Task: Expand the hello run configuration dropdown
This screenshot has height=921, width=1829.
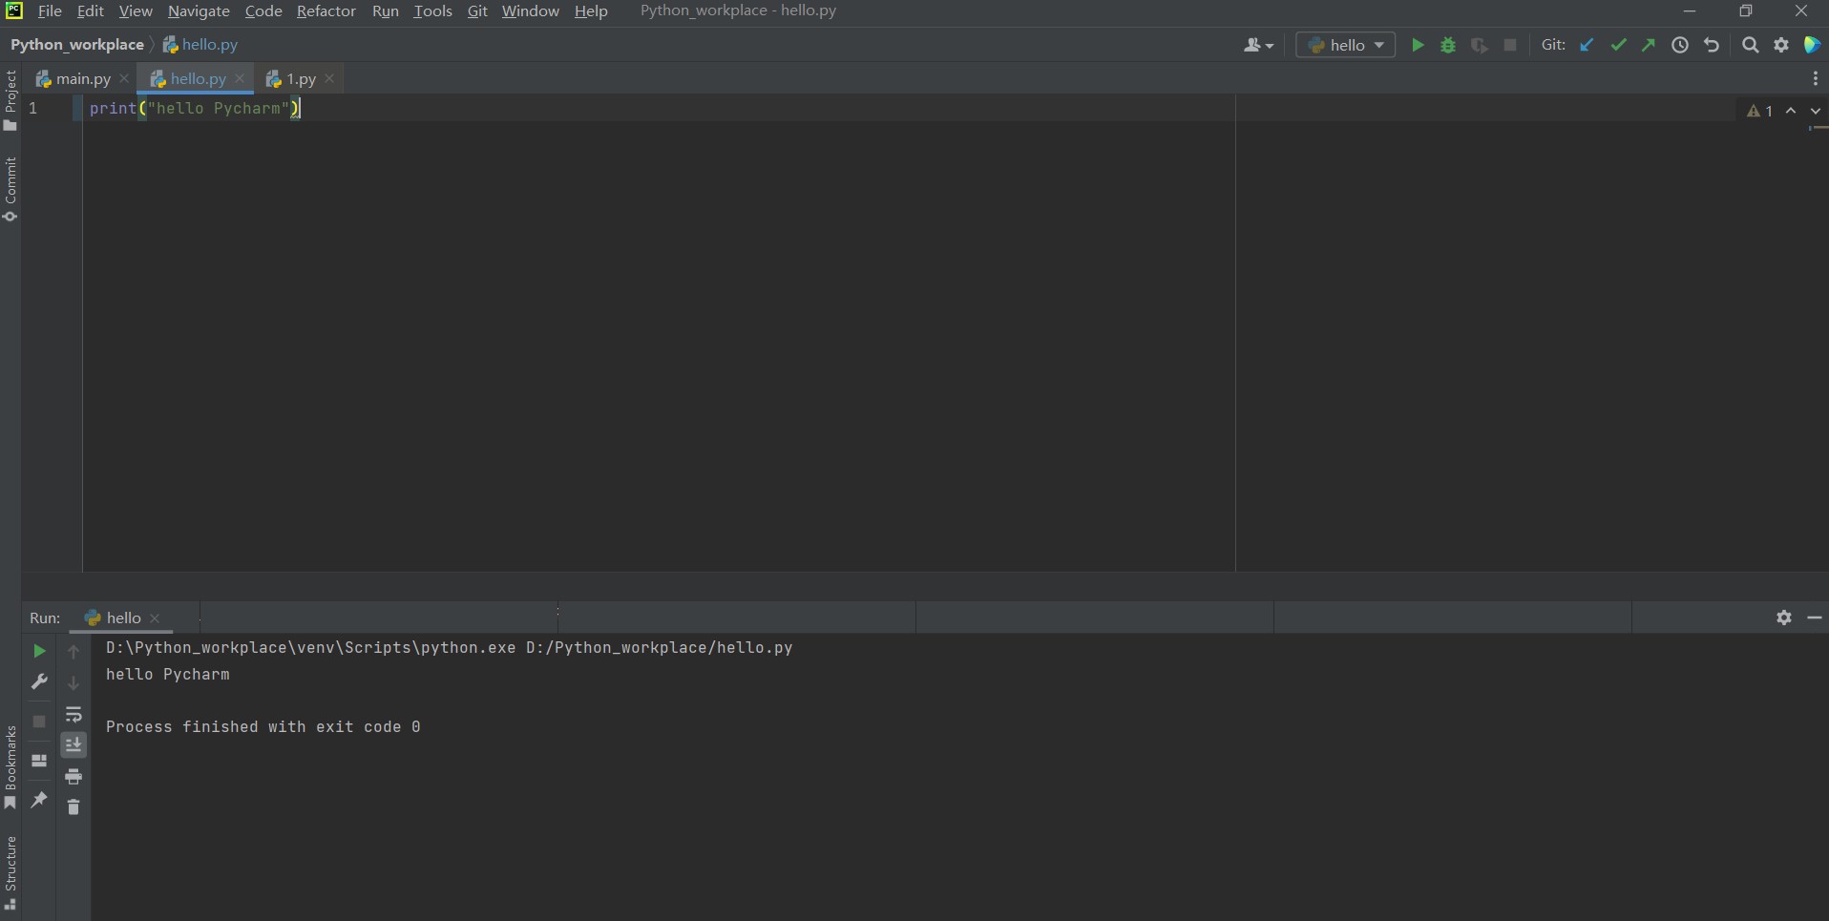Action: click(x=1345, y=45)
